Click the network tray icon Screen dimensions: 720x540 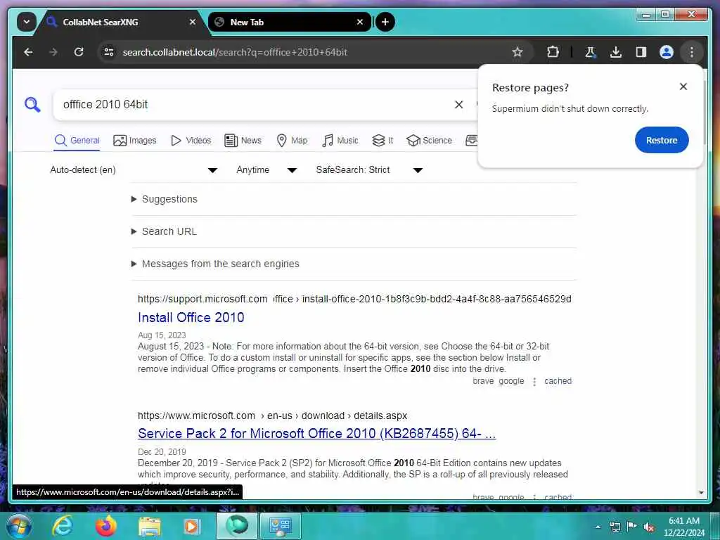tap(615, 527)
